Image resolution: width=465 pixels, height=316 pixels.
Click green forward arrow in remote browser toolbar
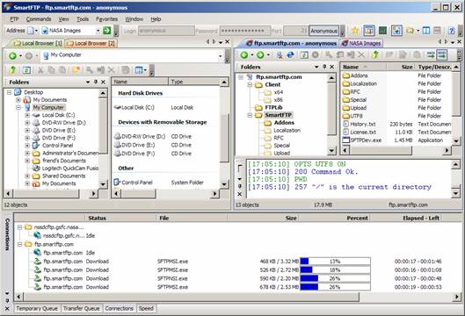[x=260, y=54]
